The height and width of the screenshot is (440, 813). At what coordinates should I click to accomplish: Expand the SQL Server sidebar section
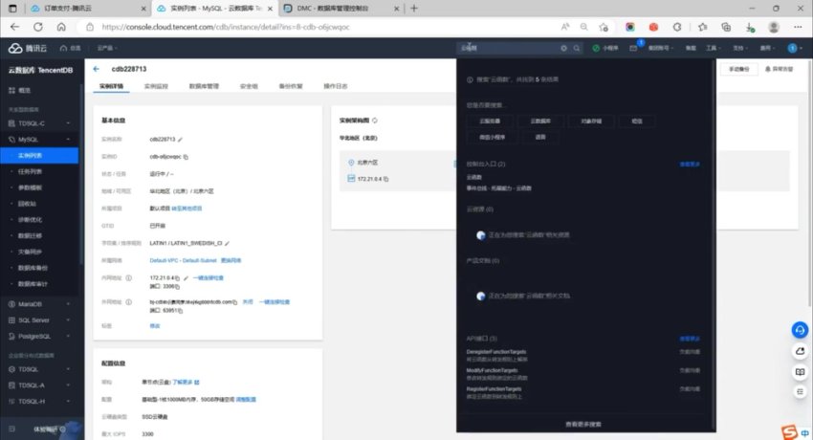point(39,320)
